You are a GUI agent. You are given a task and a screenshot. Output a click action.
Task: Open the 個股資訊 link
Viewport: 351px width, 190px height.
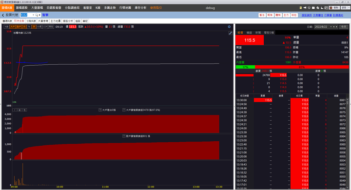(x=307, y=15)
